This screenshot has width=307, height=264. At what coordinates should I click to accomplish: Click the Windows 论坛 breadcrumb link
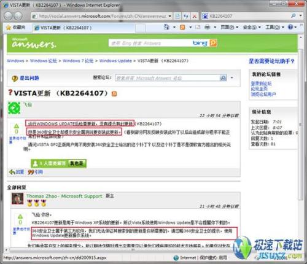(44, 61)
